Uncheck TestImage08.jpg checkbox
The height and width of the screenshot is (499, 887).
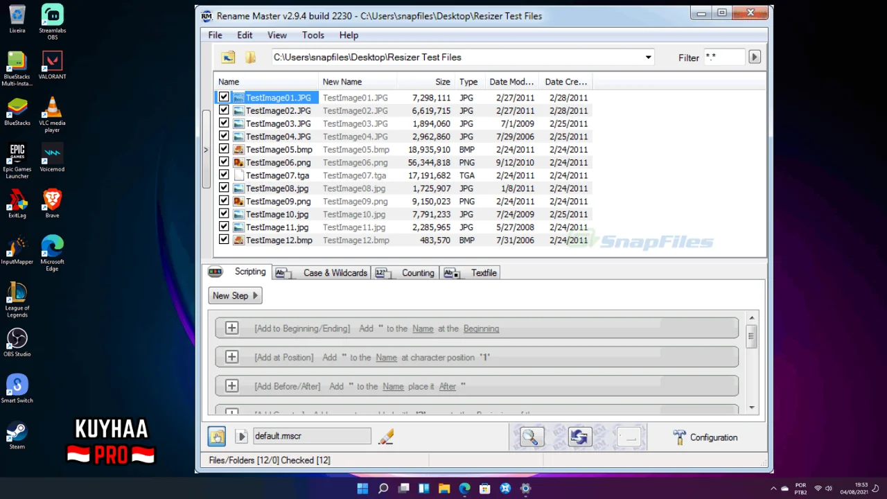[x=224, y=188]
